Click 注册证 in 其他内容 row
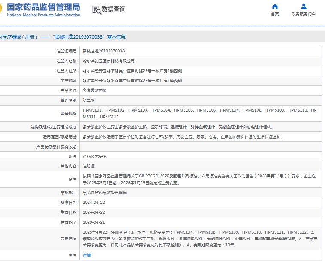 (89, 166)
